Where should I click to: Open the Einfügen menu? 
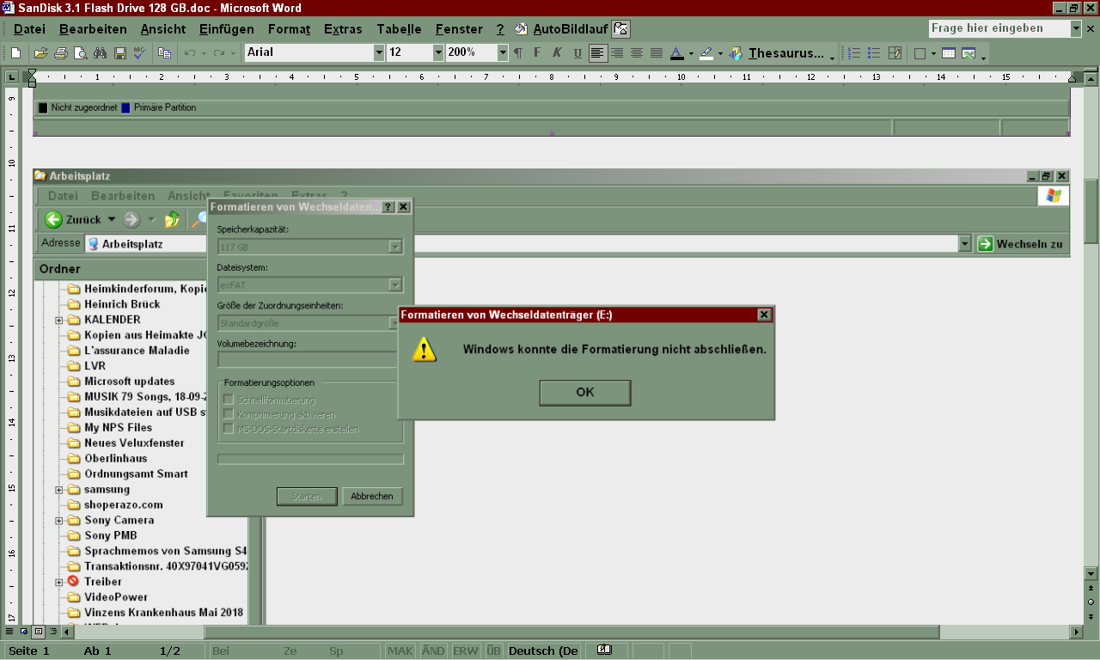tap(226, 29)
